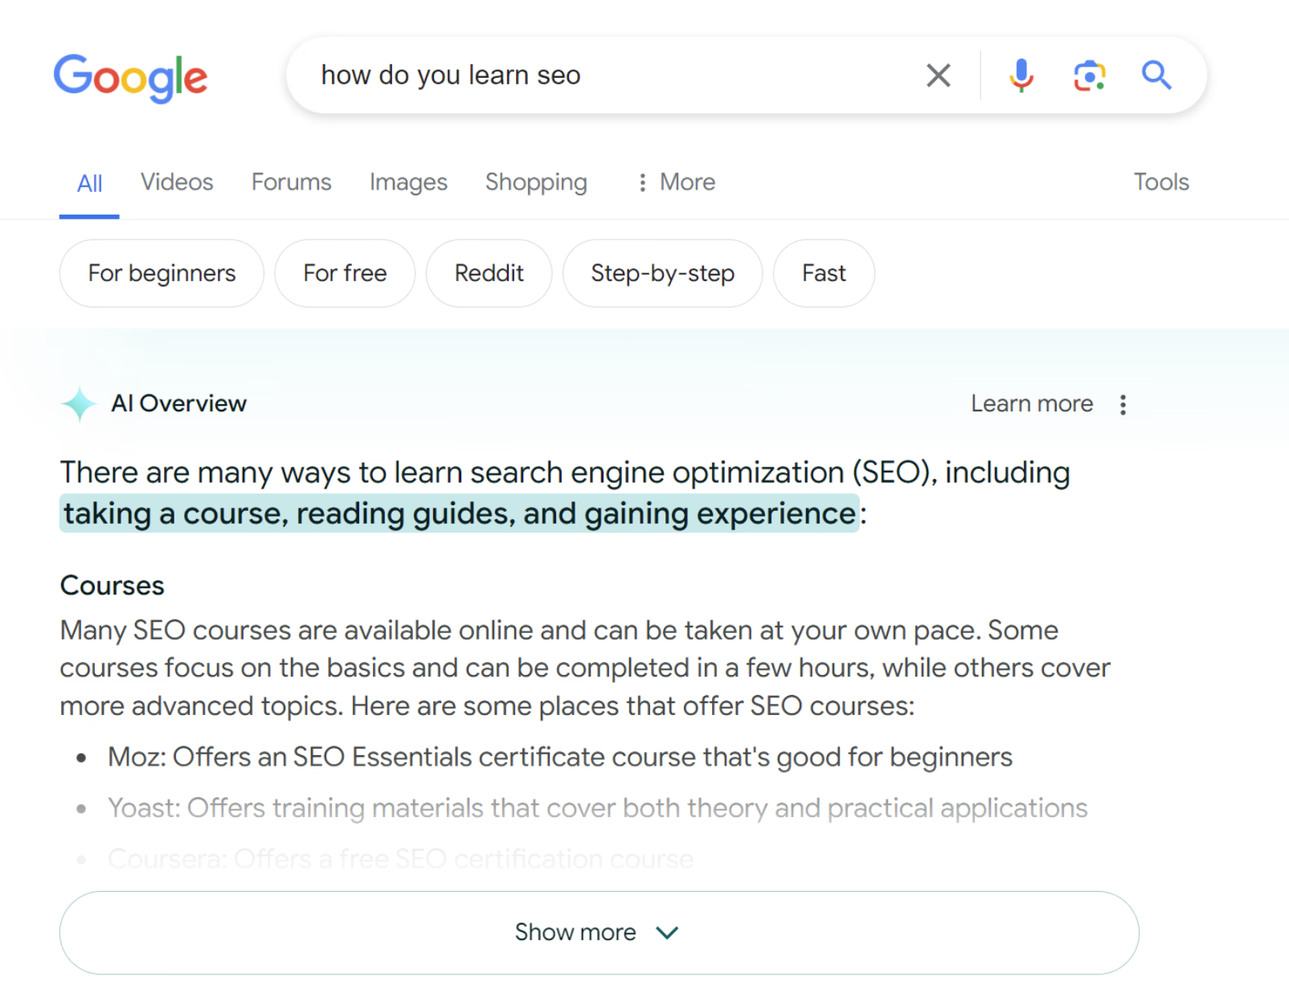Switch to the Shopping tab
The image size is (1289, 989).
click(536, 182)
